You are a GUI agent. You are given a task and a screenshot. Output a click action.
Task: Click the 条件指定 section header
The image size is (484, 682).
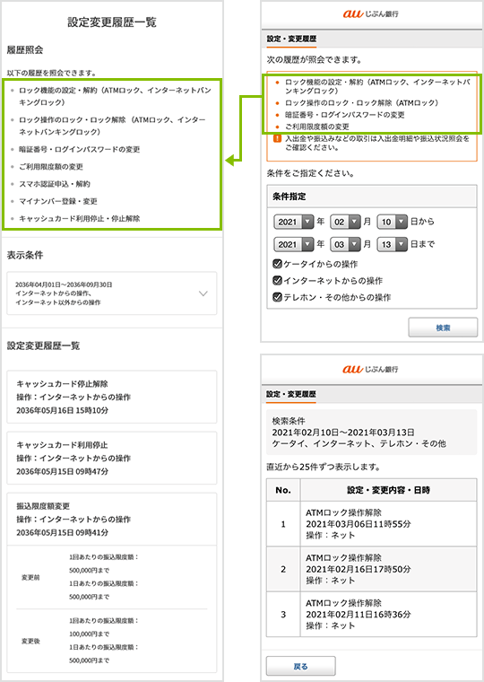click(372, 197)
